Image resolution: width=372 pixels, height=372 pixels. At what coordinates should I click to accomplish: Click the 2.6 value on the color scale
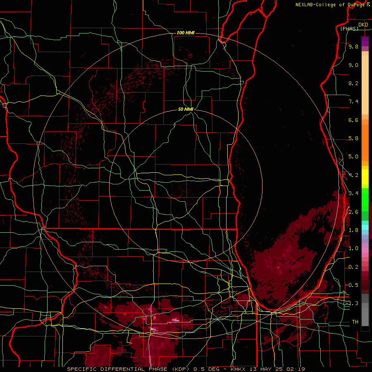pyautogui.click(x=353, y=212)
